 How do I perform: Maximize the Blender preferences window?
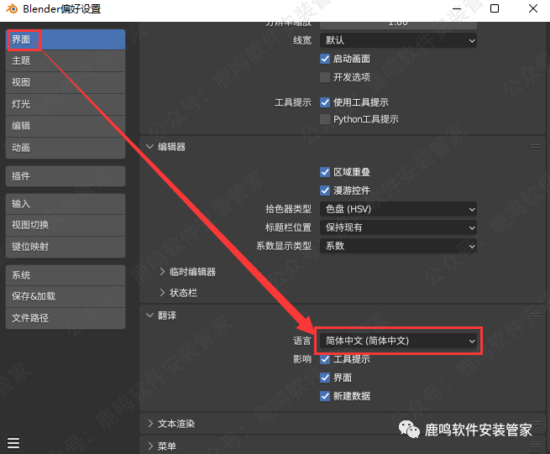coord(495,8)
